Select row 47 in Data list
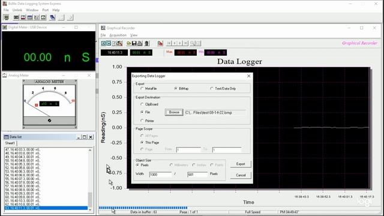This screenshot has height=216, width=384. coord(46,149)
